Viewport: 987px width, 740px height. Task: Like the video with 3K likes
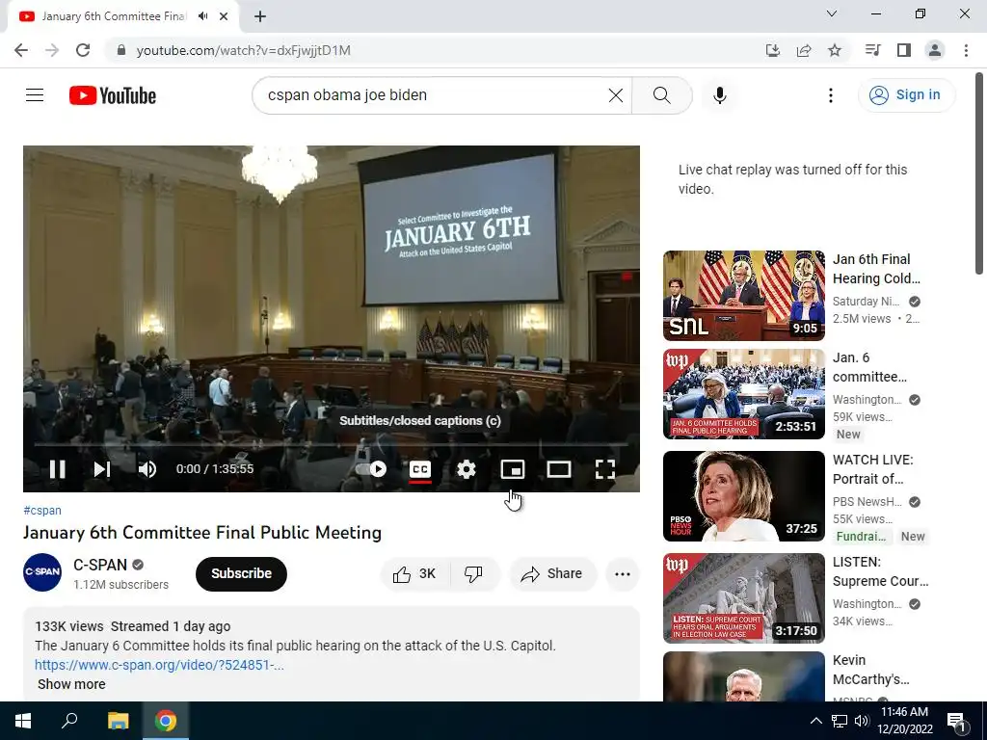pyautogui.click(x=414, y=573)
